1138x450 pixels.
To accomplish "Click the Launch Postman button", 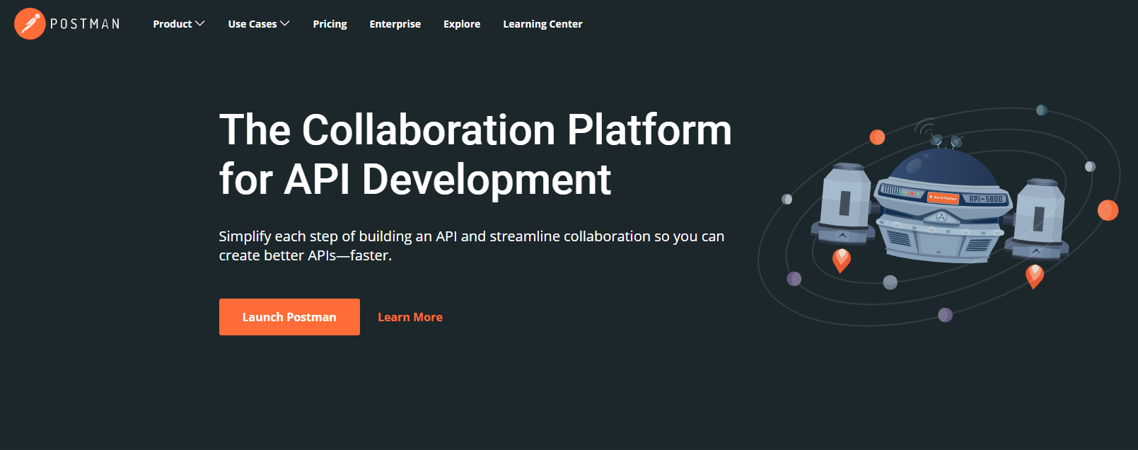I will click(x=289, y=317).
